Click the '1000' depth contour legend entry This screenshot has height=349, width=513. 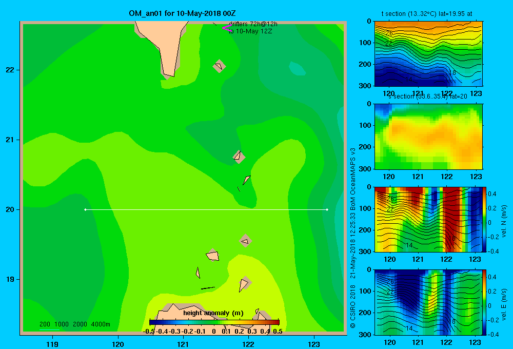click(x=62, y=324)
